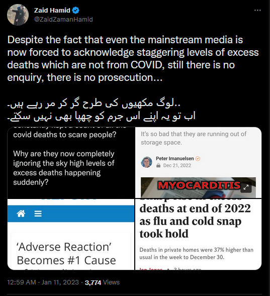Click the 3,774 Views count
Screen dimensions: 270x296
click(x=102, y=282)
